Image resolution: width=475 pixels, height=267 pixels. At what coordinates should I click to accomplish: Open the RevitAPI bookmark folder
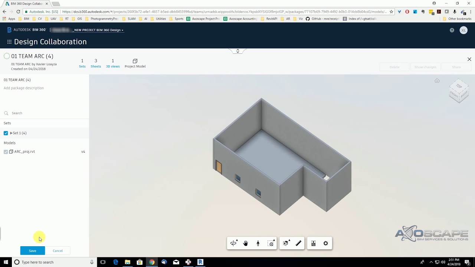[269, 19]
